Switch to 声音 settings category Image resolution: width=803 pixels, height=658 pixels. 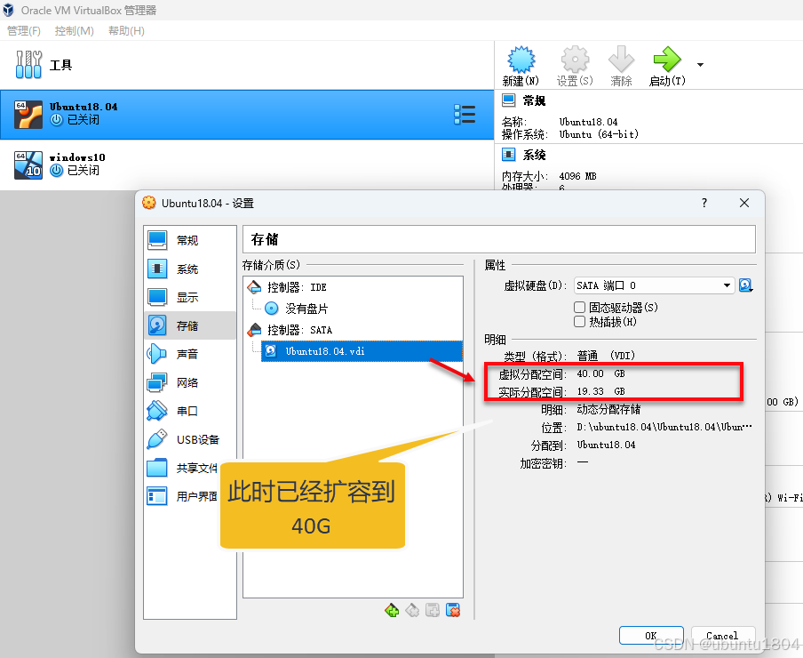point(190,354)
